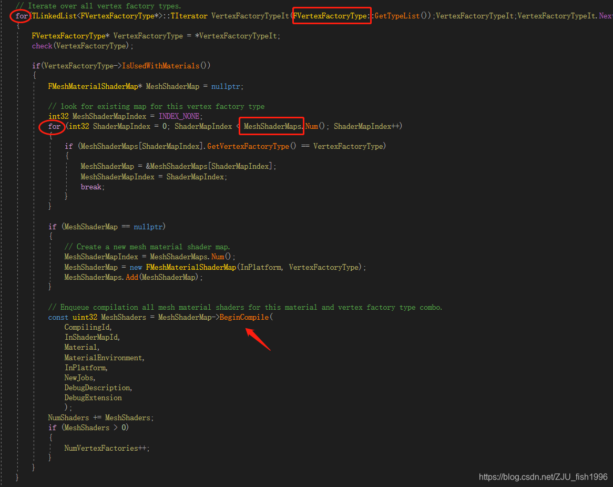Click the "InPlatform," argument in BeginCompile list

(86, 368)
